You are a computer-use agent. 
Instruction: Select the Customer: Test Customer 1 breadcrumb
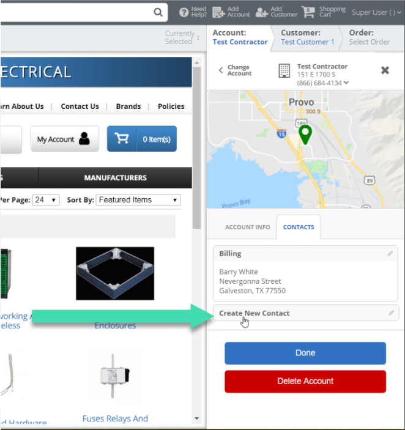tap(307, 37)
